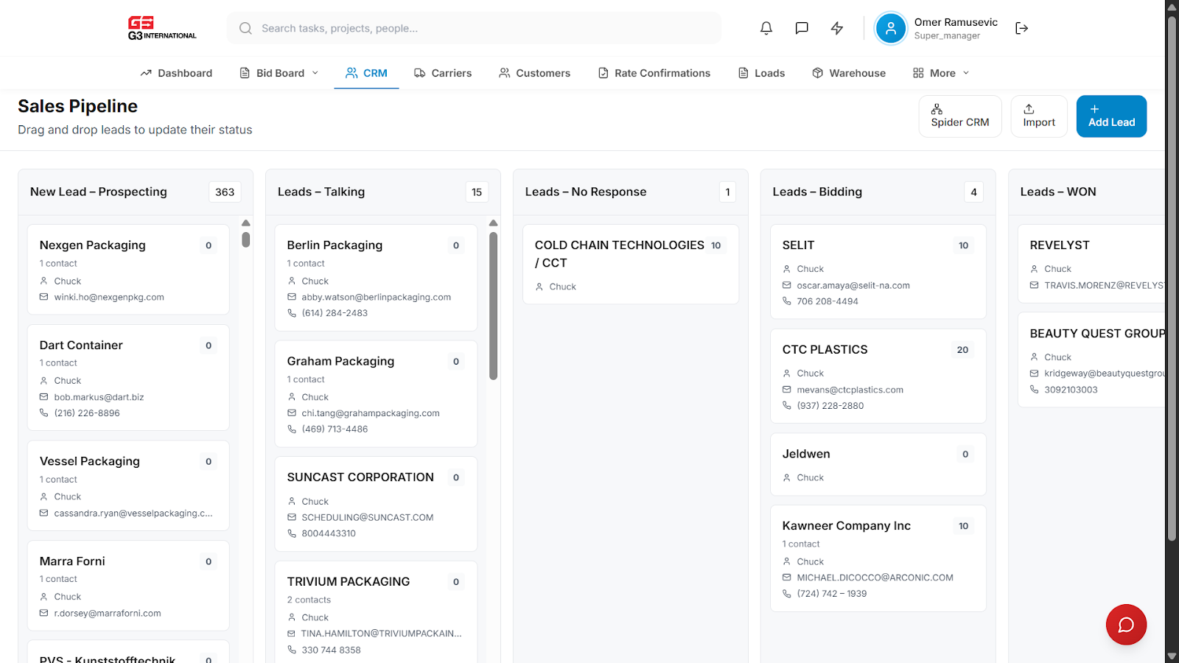Click email bob.markus@dart.biz
This screenshot has width=1179, height=663.
tap(99, 397)
